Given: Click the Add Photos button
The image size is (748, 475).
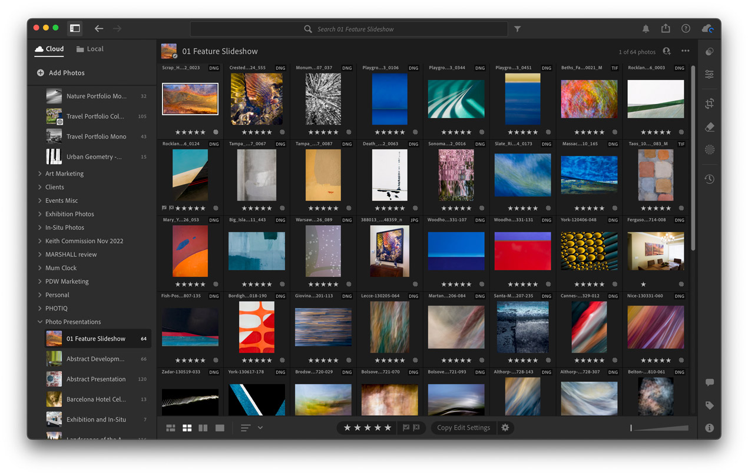Looking at the screenshot, I should (x=61, y=73).
